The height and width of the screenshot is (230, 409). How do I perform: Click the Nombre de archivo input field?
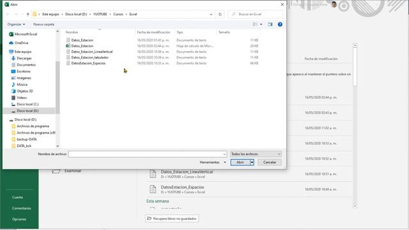coord(148,154)
